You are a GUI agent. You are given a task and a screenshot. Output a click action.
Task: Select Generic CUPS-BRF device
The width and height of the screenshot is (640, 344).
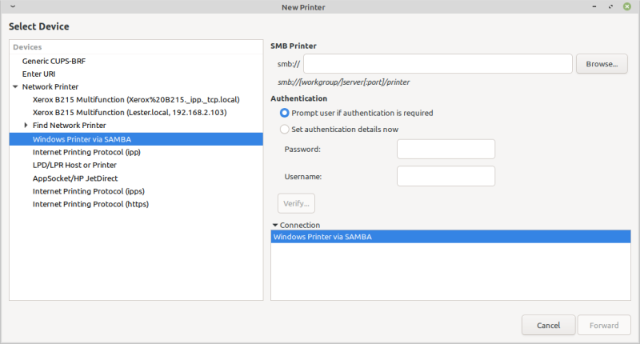[x=52, y=61]
